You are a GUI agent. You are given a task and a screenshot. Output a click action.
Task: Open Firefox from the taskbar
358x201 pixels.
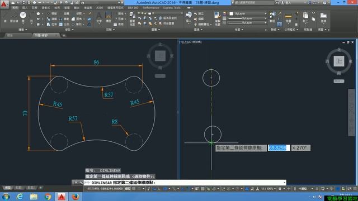[x=76, y=197]
